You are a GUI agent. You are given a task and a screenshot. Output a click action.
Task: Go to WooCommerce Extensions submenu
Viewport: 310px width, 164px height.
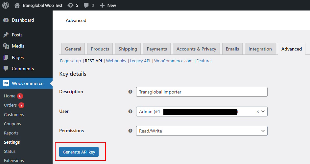[14, 160]
